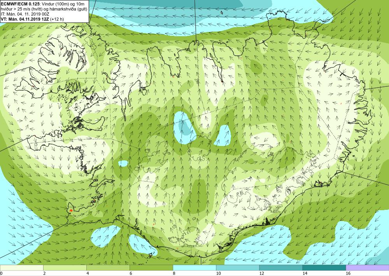
Task: Choose the 12–14 m/s teal legend swatch
Action: pos(281,268)
